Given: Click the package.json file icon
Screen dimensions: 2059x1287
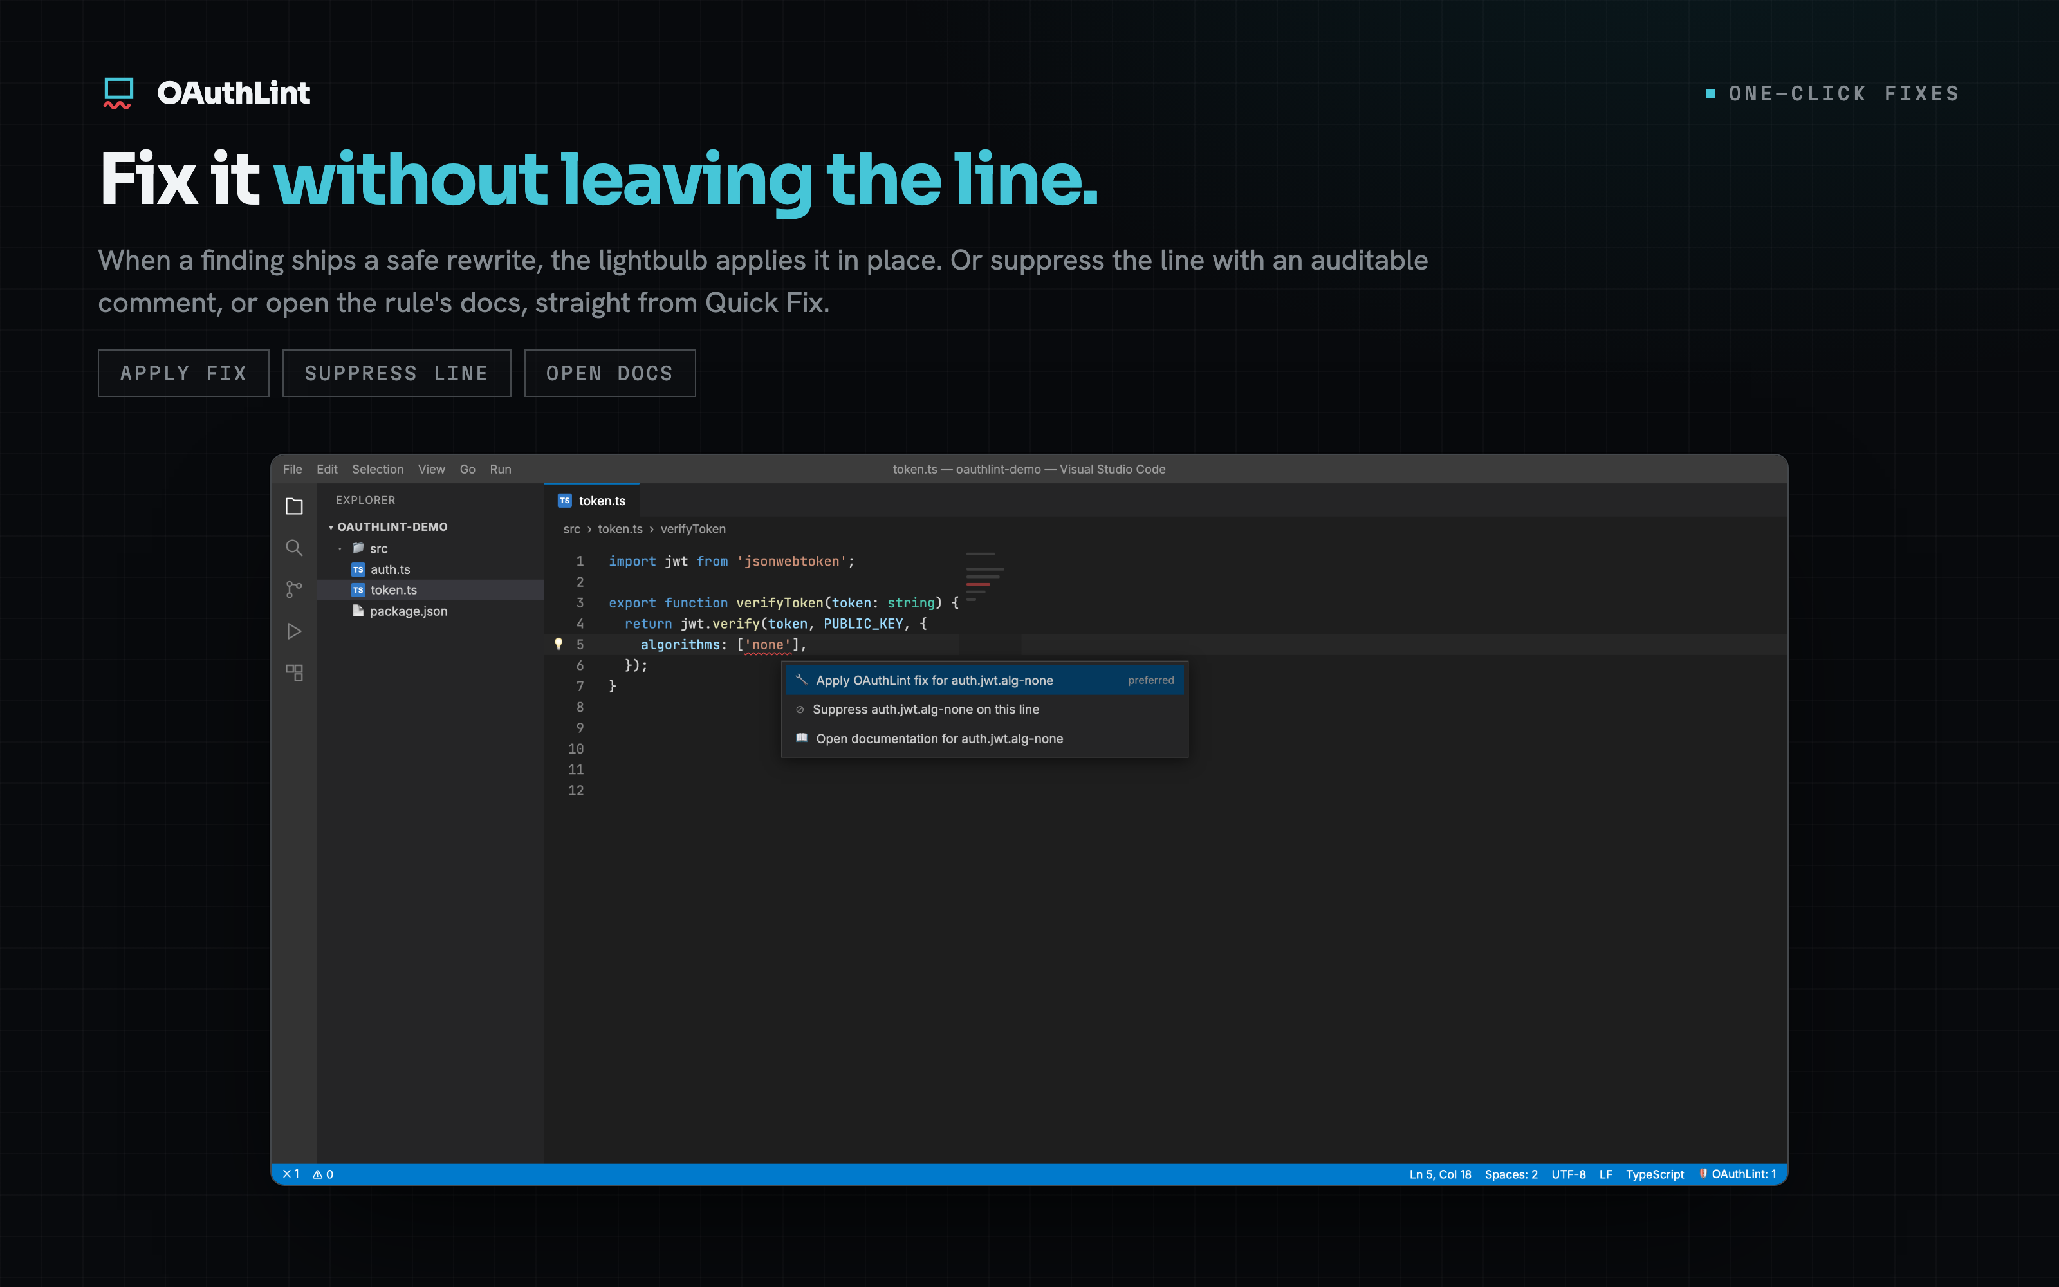Looking at the screenshot, I should (358, 611).
